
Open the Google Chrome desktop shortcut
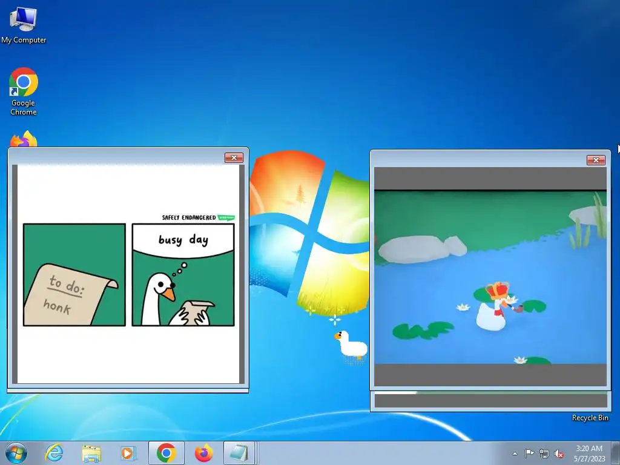coord(24,91)
